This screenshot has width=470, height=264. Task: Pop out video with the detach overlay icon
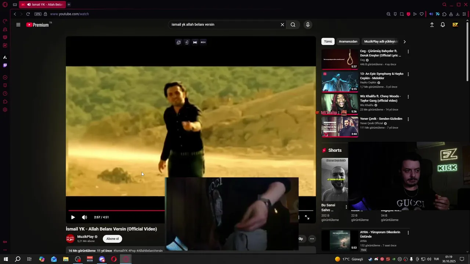pos(178,42)
